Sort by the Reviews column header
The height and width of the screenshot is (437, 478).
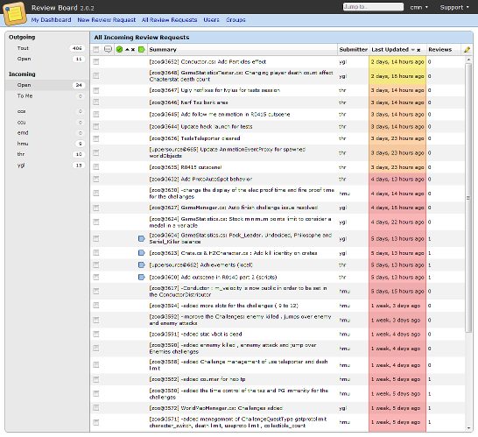pyautogui.click(x=439, y=49)
